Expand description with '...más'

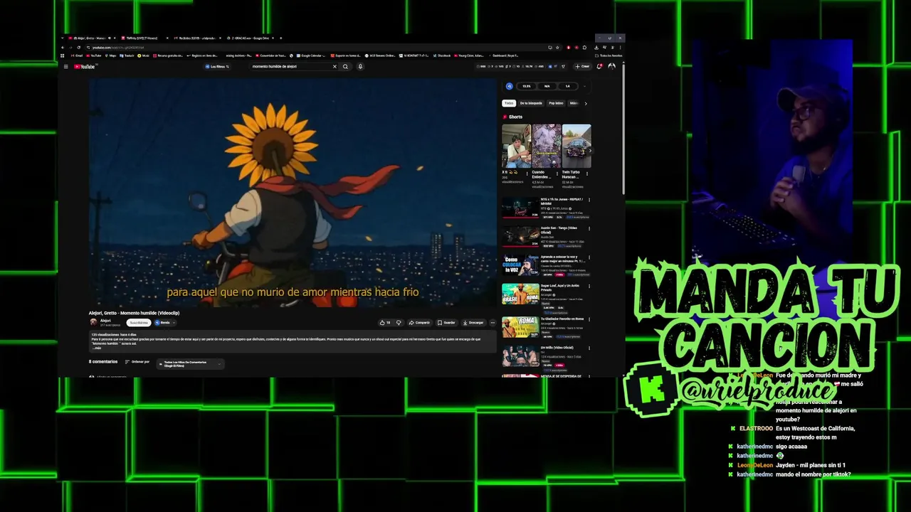[x=97, y=348]
